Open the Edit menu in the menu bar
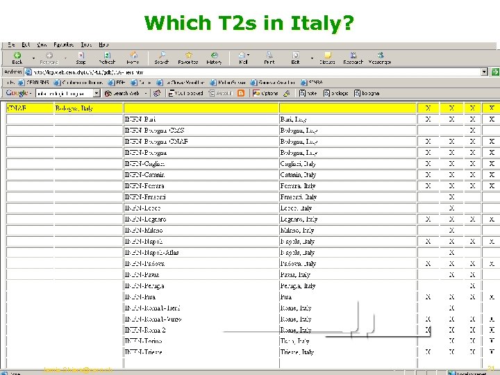 tap(26, 44)
